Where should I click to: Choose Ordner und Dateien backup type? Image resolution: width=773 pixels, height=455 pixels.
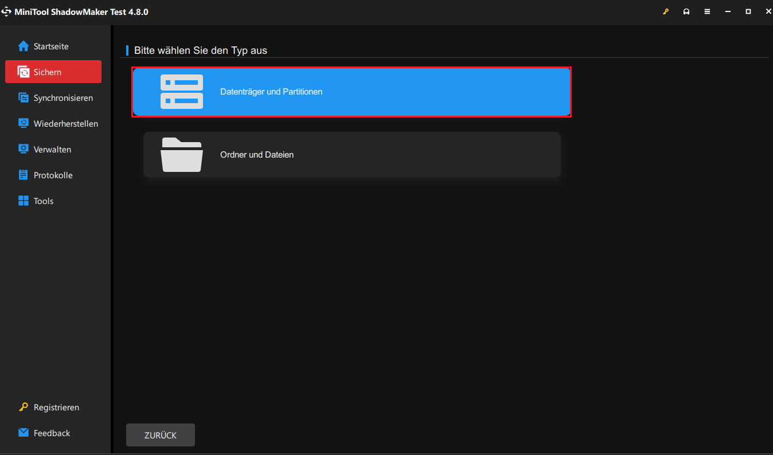[352, 155]
